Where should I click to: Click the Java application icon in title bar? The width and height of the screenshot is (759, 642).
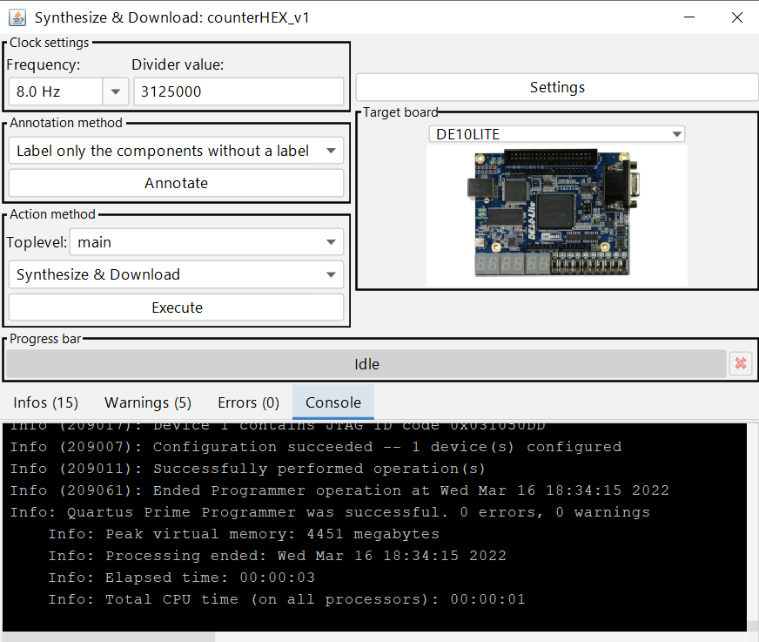(x=17, y=17)
